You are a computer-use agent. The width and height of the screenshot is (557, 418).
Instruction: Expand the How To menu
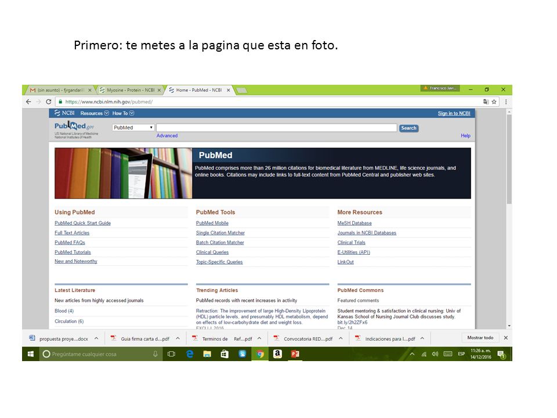tap(123, 113)
